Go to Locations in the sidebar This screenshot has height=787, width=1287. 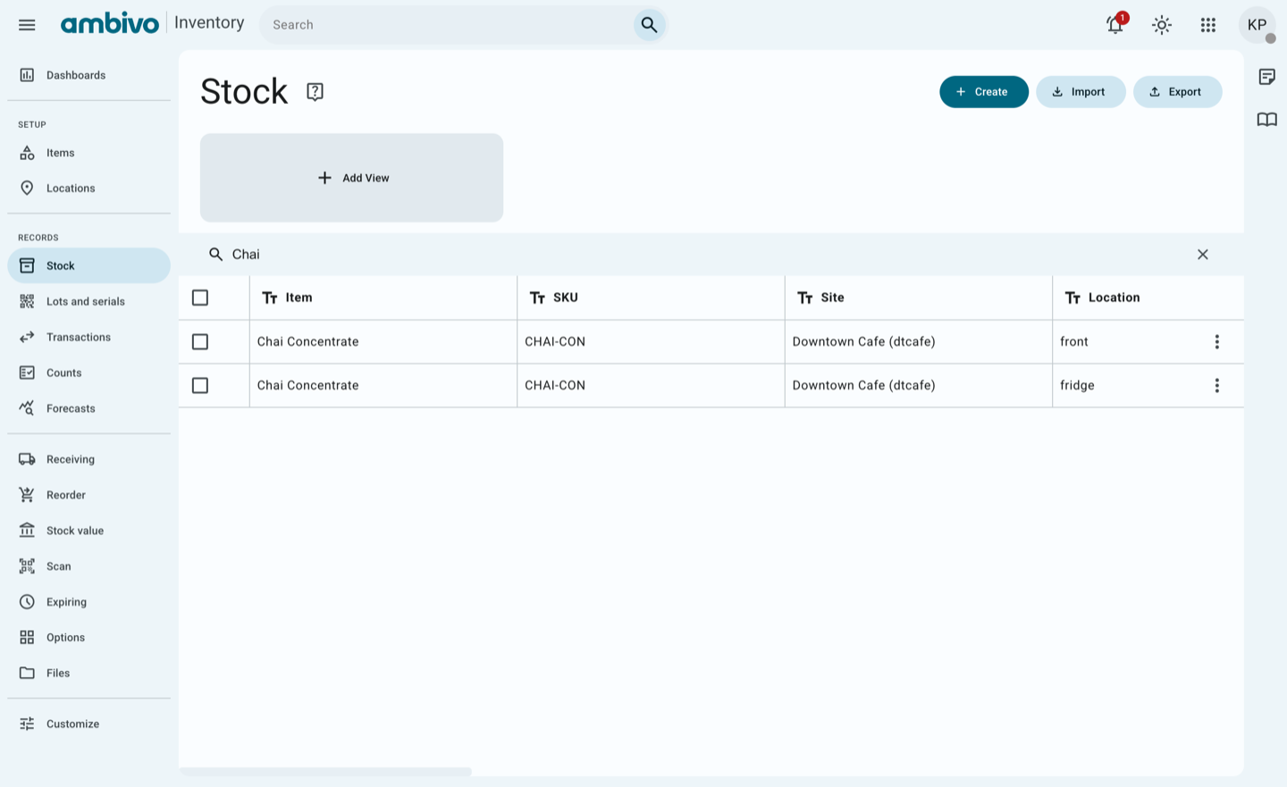88,188
